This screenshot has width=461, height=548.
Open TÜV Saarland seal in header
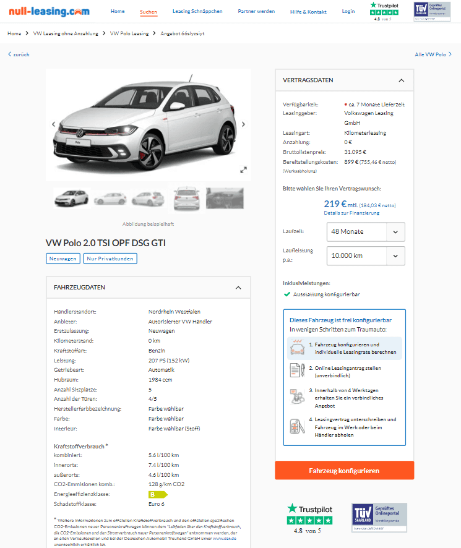(432, 11)
